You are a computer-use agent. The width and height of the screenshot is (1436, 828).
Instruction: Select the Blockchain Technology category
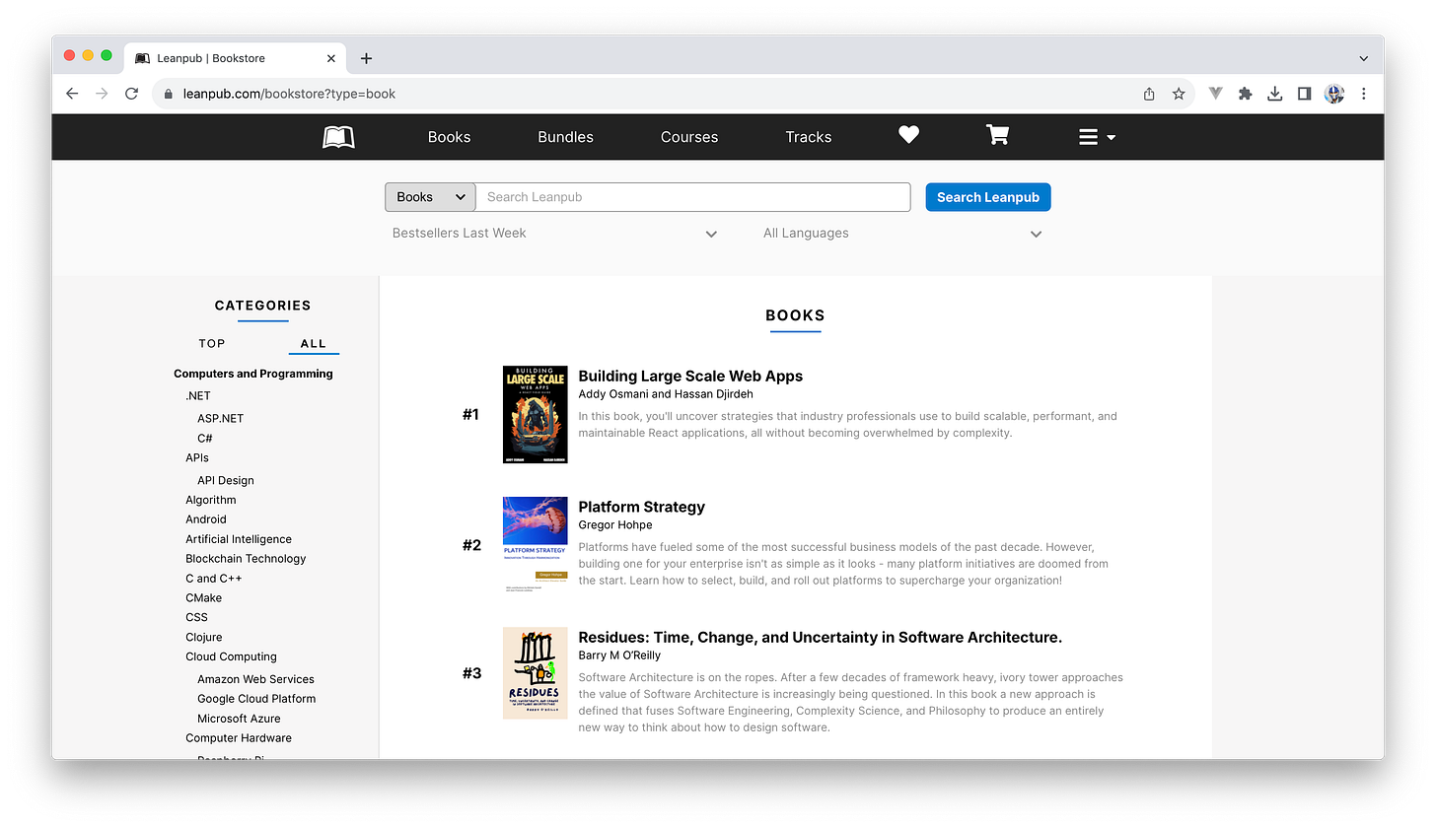(x=246, y=558)
